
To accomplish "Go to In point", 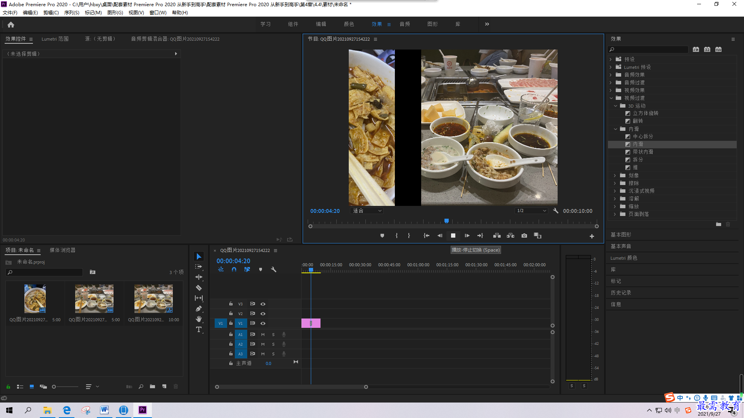I will click(426, 236).
